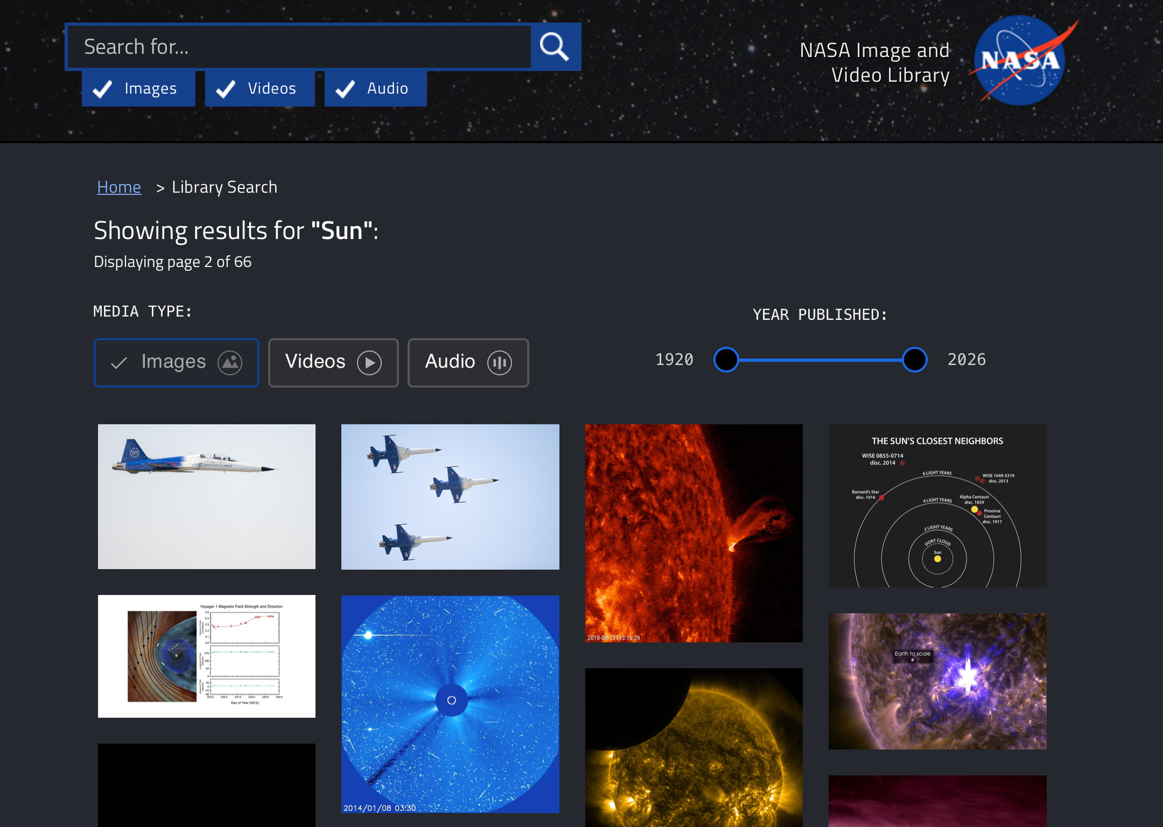Click the "MEDIA TYPE:" label

(x=142, y=312)
